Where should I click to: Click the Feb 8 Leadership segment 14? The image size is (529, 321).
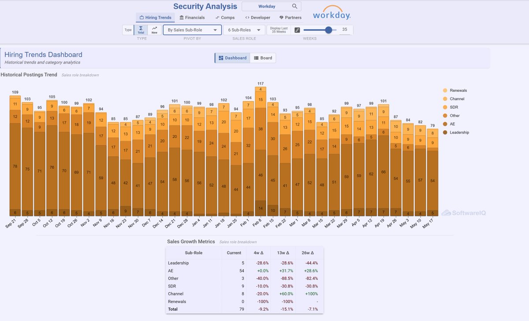[x=261, y=208]
